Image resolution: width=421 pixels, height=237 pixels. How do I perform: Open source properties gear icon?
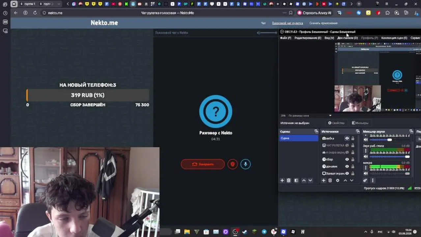tap(338, 180)
